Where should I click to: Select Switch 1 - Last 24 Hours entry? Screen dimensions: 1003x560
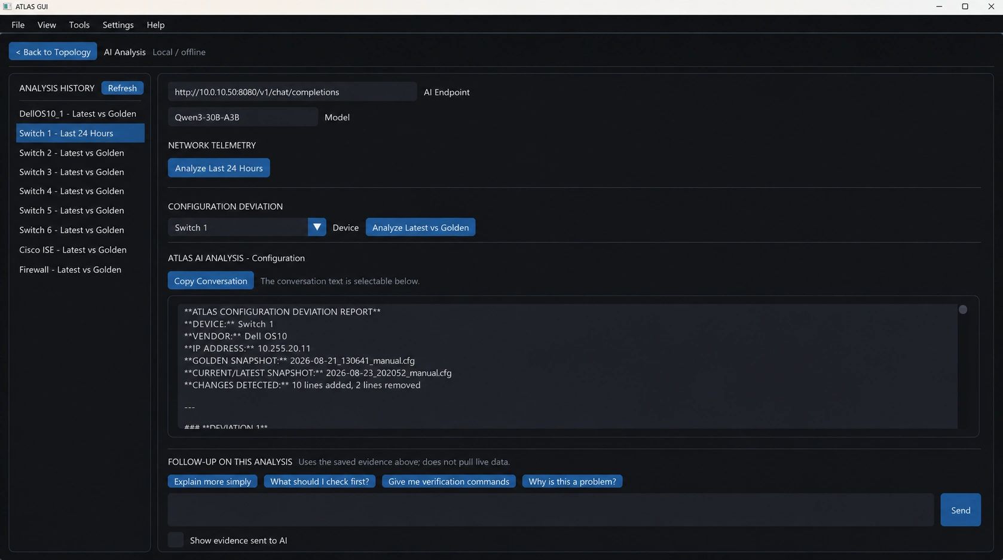80,133
